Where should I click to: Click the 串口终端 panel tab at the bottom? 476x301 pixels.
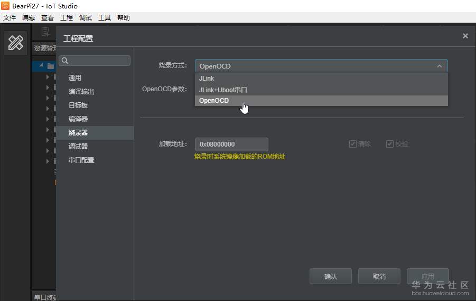(44, 297)
